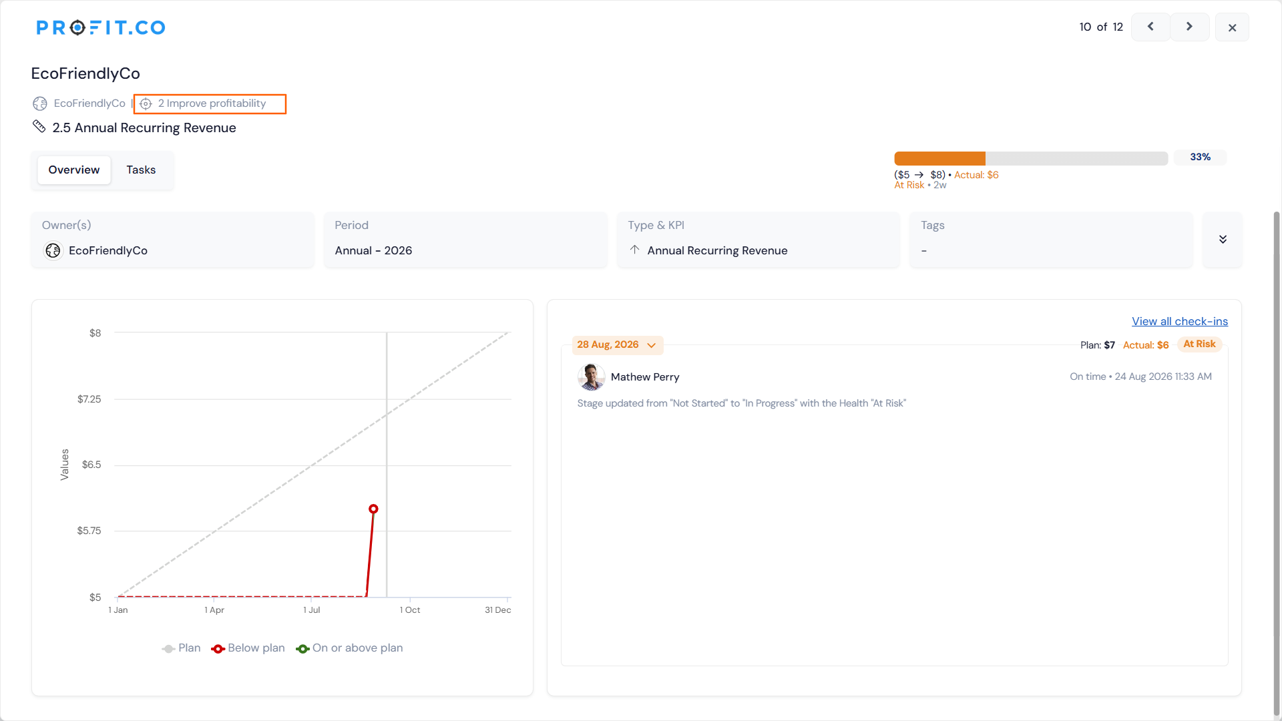Switch to the Tasks tab
Image resolution: width=1282 pixels, height=721 pixels.
pyautogui.click(x=141, y=170)
